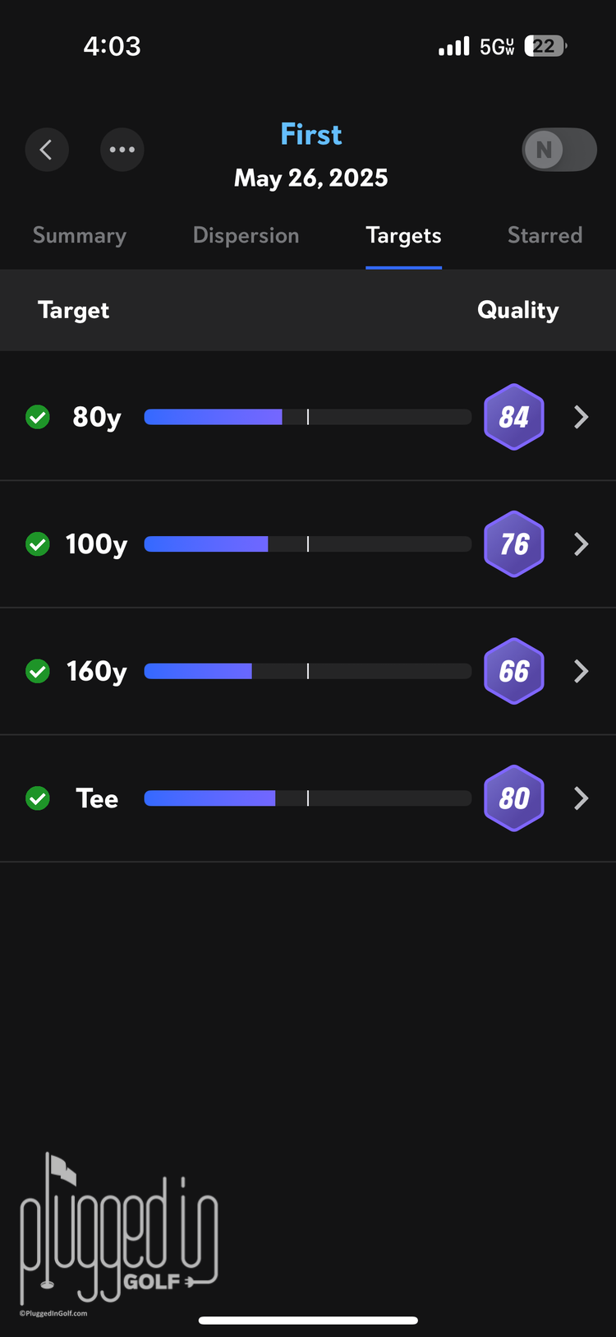
Task: Tap the 66 quality hexagon badge
Action: pyautogui.click(x=514, y=671)
